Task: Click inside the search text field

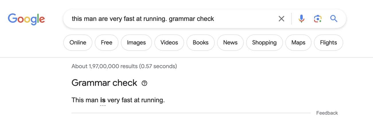Action: click(172, 19)
